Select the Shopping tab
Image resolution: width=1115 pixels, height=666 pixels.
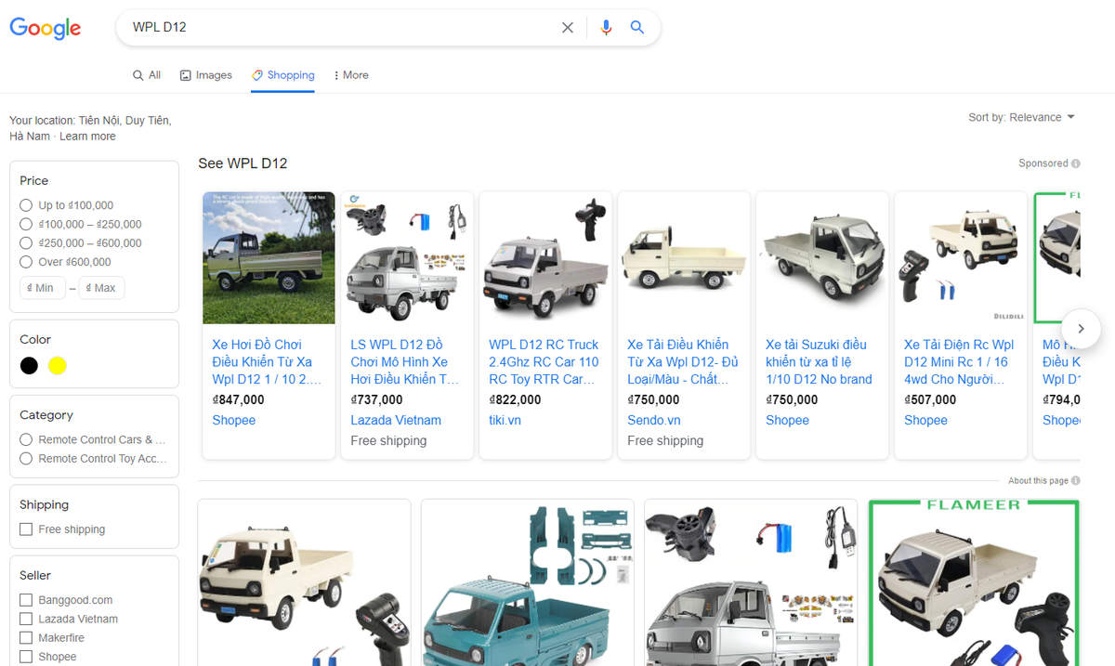point(283,75)
